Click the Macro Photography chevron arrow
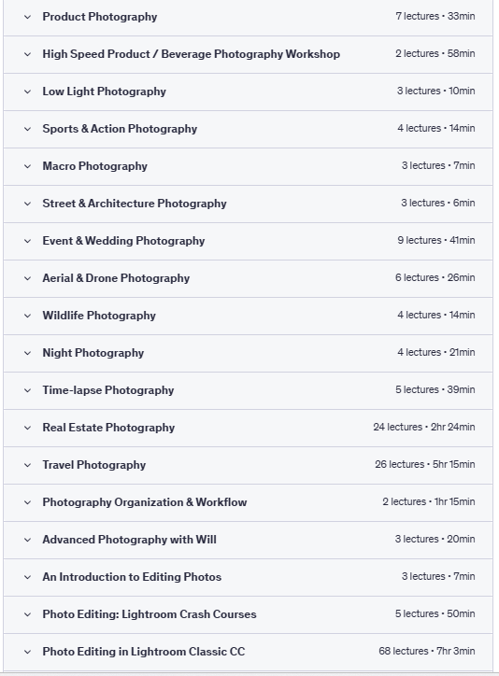 pyautogui.click(x=28, y=166)
